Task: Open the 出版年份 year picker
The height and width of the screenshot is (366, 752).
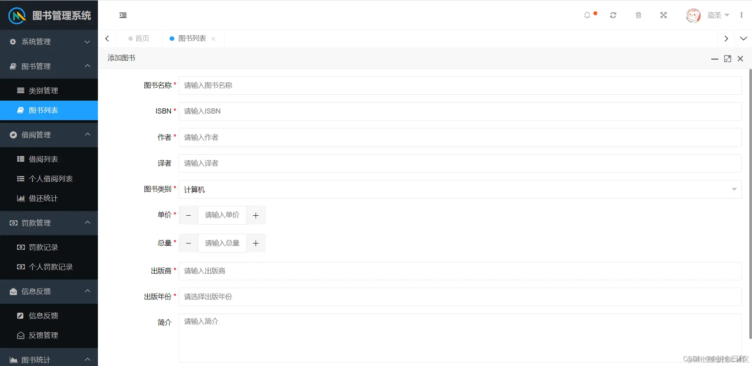Action: click(460, 297)
